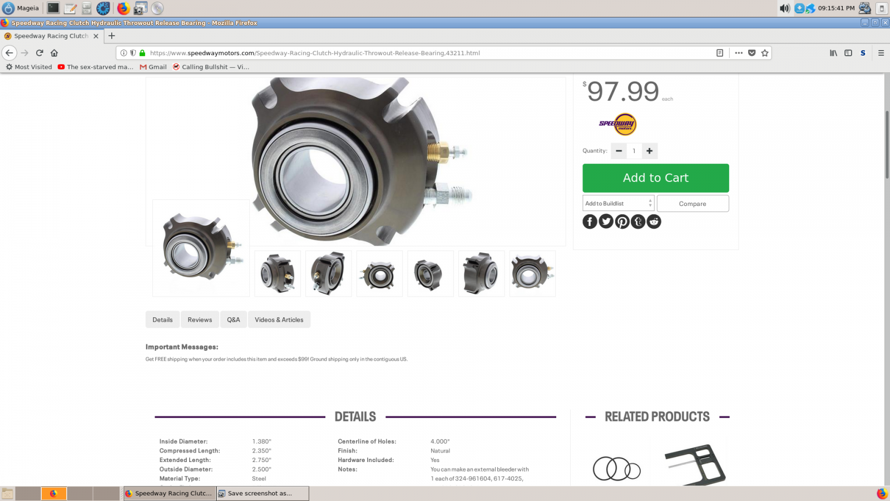Toggle reader view in address bar
The image size is (890, 501).
720,53
